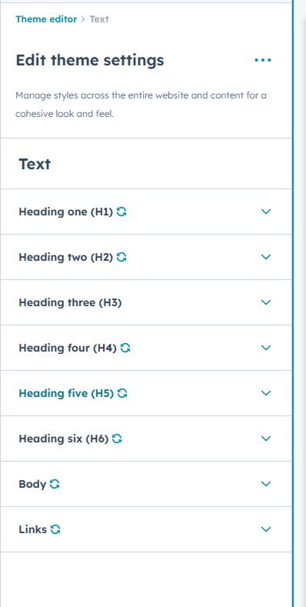Viewport: 306px width, 607px height.
Task: Go back via the Theme editor breadcrumb
Action: click(x=46, y=19)
